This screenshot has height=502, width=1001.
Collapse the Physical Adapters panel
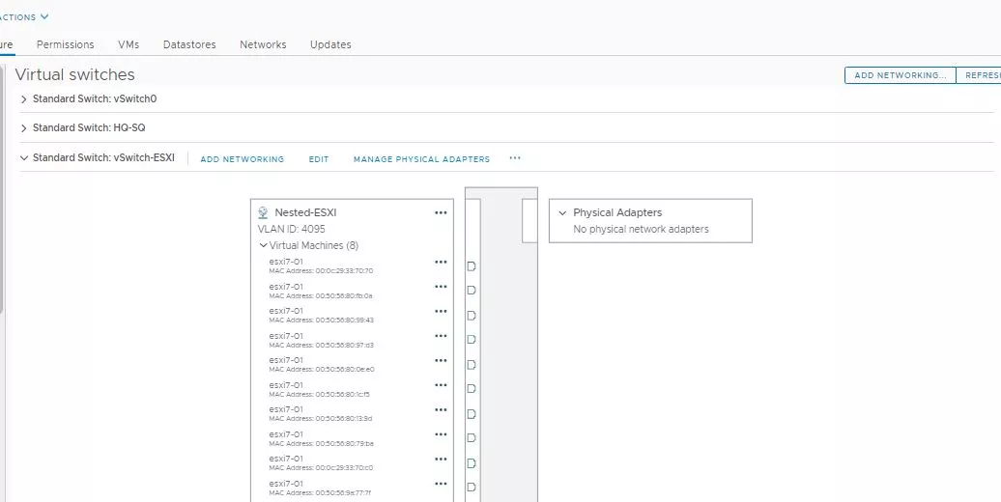[x=562, y=213]
